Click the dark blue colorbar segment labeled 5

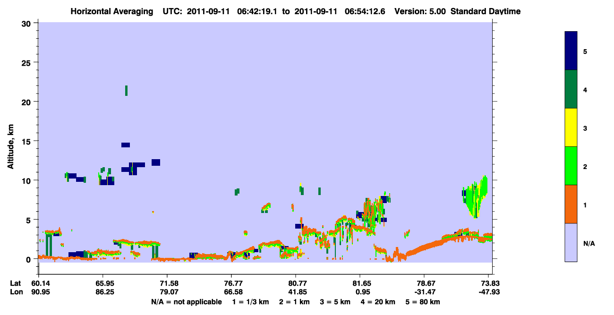point(571,51)
